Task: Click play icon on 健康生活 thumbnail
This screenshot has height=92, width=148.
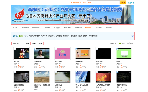Action: [x=117, y=49]
